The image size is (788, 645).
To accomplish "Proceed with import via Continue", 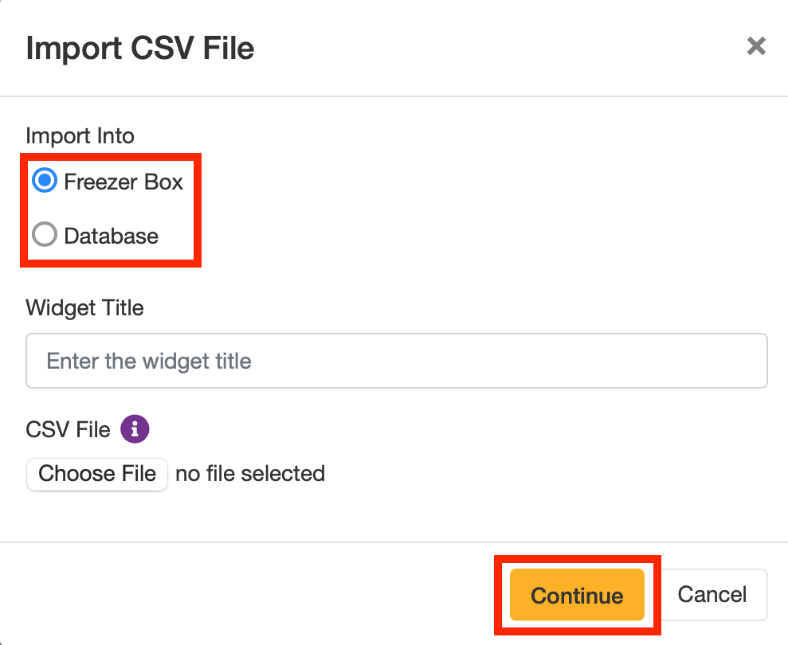I will [577, 595].
